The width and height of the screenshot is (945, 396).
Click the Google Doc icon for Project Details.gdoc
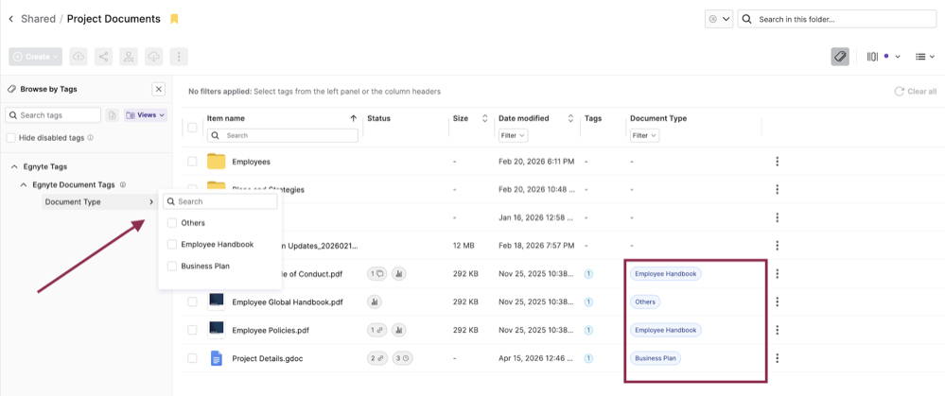click(x=217, y=358)
